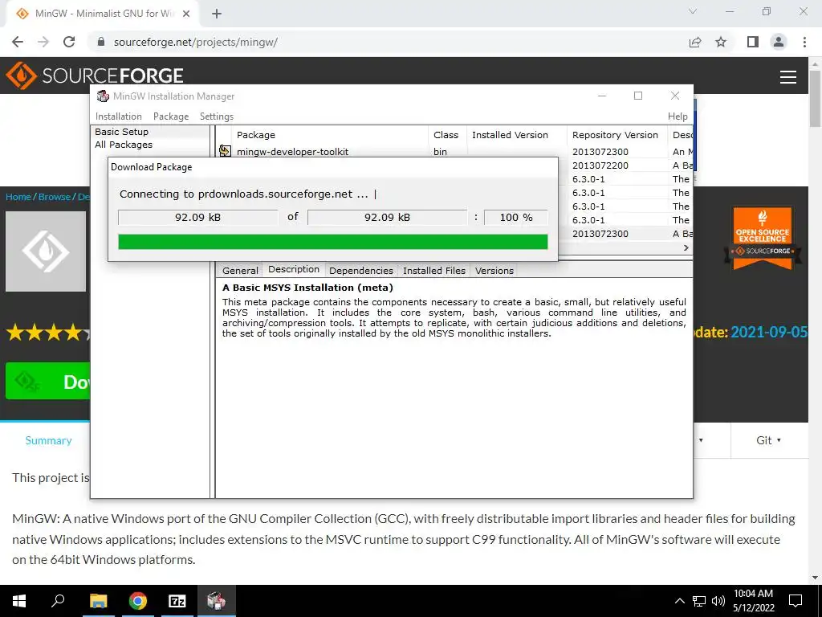
Task: Open the Chrome tab search chevron
Action: tap(693, 11)
